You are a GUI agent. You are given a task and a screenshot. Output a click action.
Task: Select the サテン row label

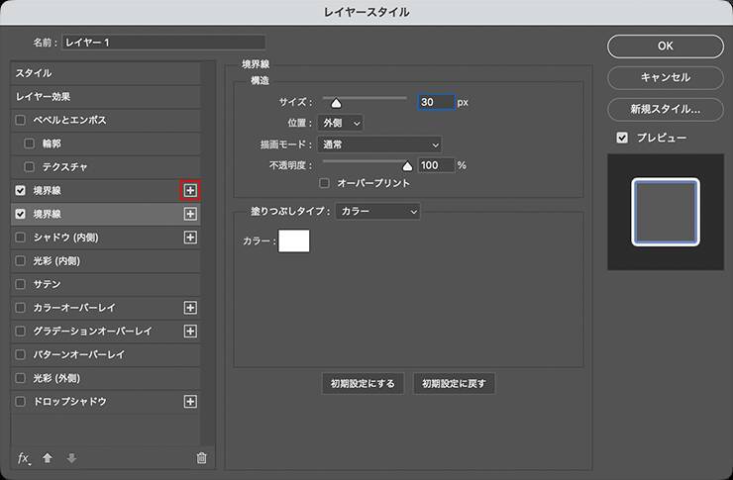point(47,284)
